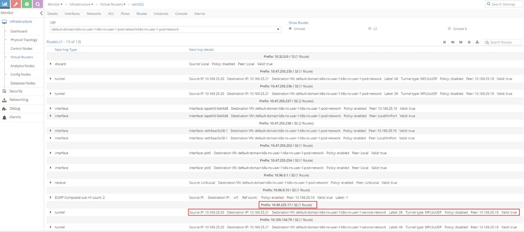The image size is (524, 232).
Task: Expand the receive route row
Action: click(x=50, y=183)
